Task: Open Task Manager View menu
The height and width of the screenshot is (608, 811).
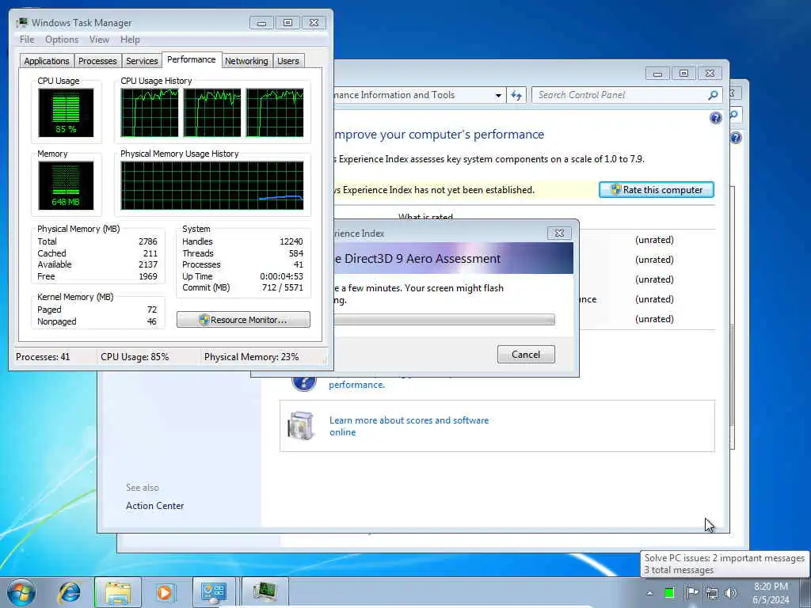Action: pos(99,40)
